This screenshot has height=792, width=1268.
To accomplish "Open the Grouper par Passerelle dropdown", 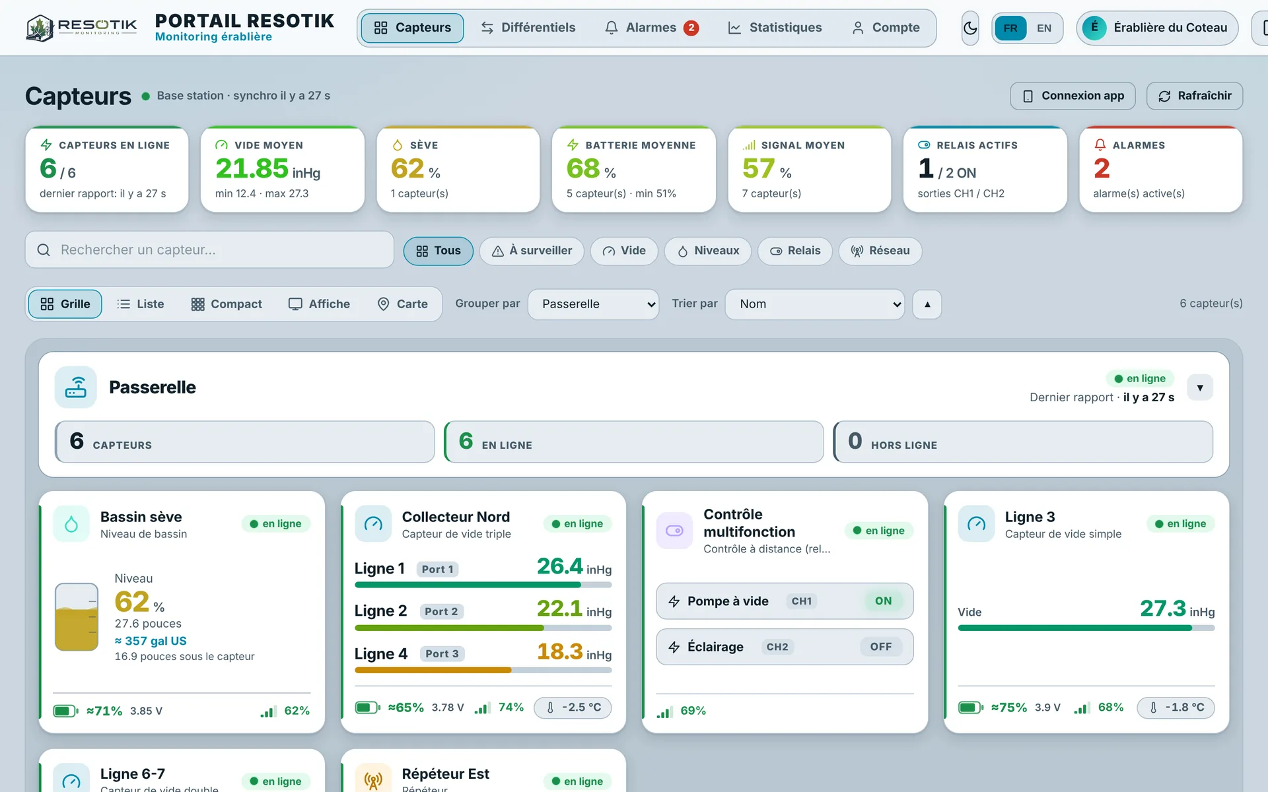I will (x=593, y=304).
